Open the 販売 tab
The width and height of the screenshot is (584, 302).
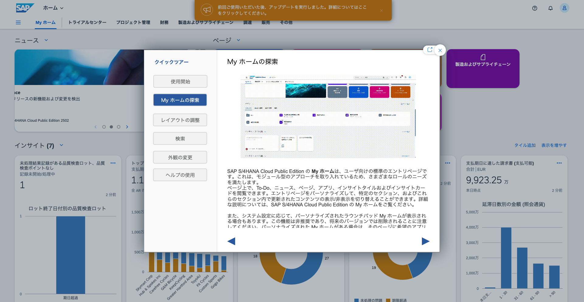pos(266,22)
